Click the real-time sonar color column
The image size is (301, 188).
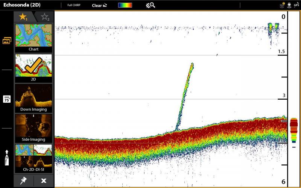294,130
